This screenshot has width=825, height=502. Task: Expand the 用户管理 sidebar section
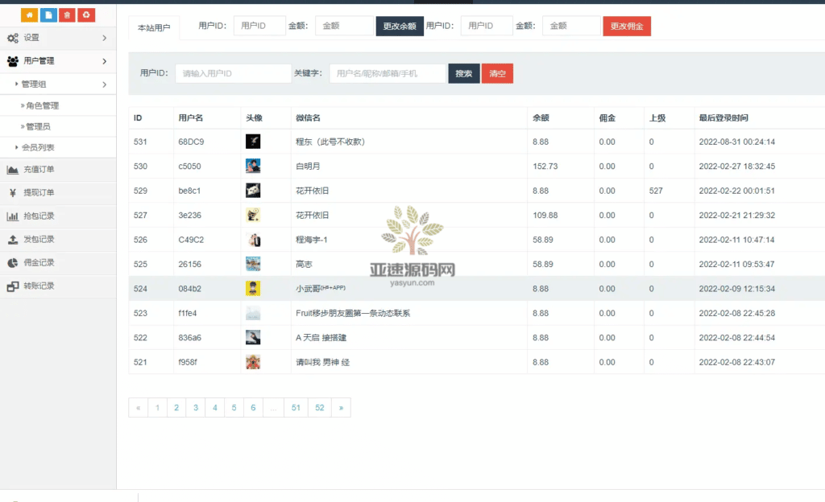56,60
